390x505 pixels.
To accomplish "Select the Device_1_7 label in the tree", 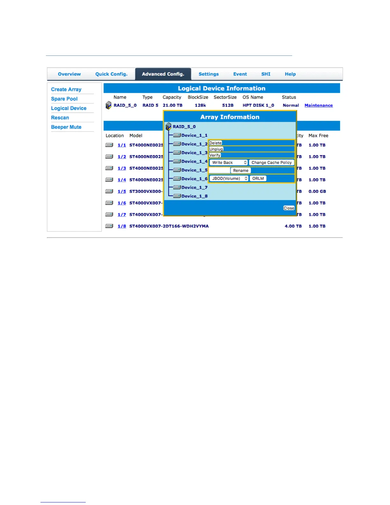I will click(194, 187).
